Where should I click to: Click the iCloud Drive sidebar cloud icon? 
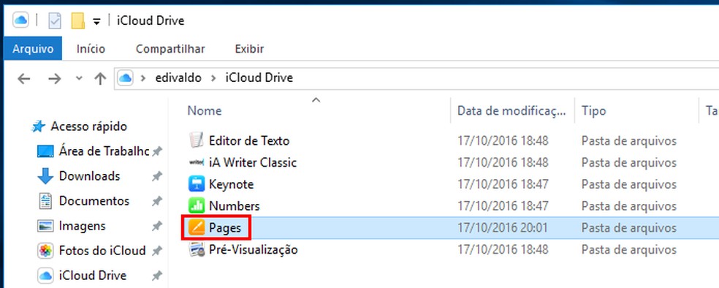45,276
